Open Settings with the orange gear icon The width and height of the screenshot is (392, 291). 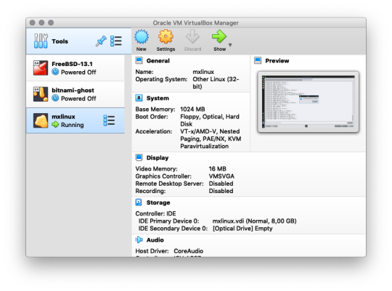point(166,37)
